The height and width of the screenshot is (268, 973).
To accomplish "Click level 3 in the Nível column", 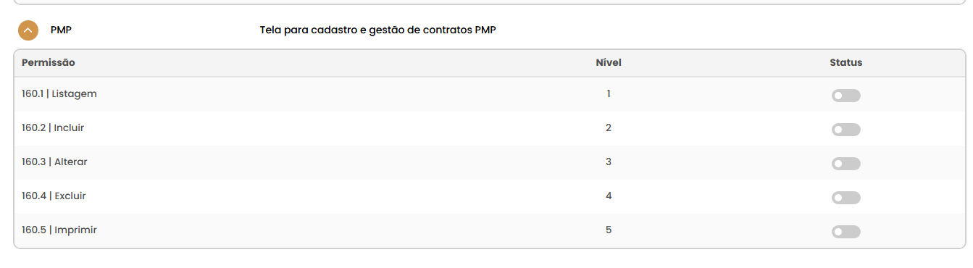I will (609, 162).
